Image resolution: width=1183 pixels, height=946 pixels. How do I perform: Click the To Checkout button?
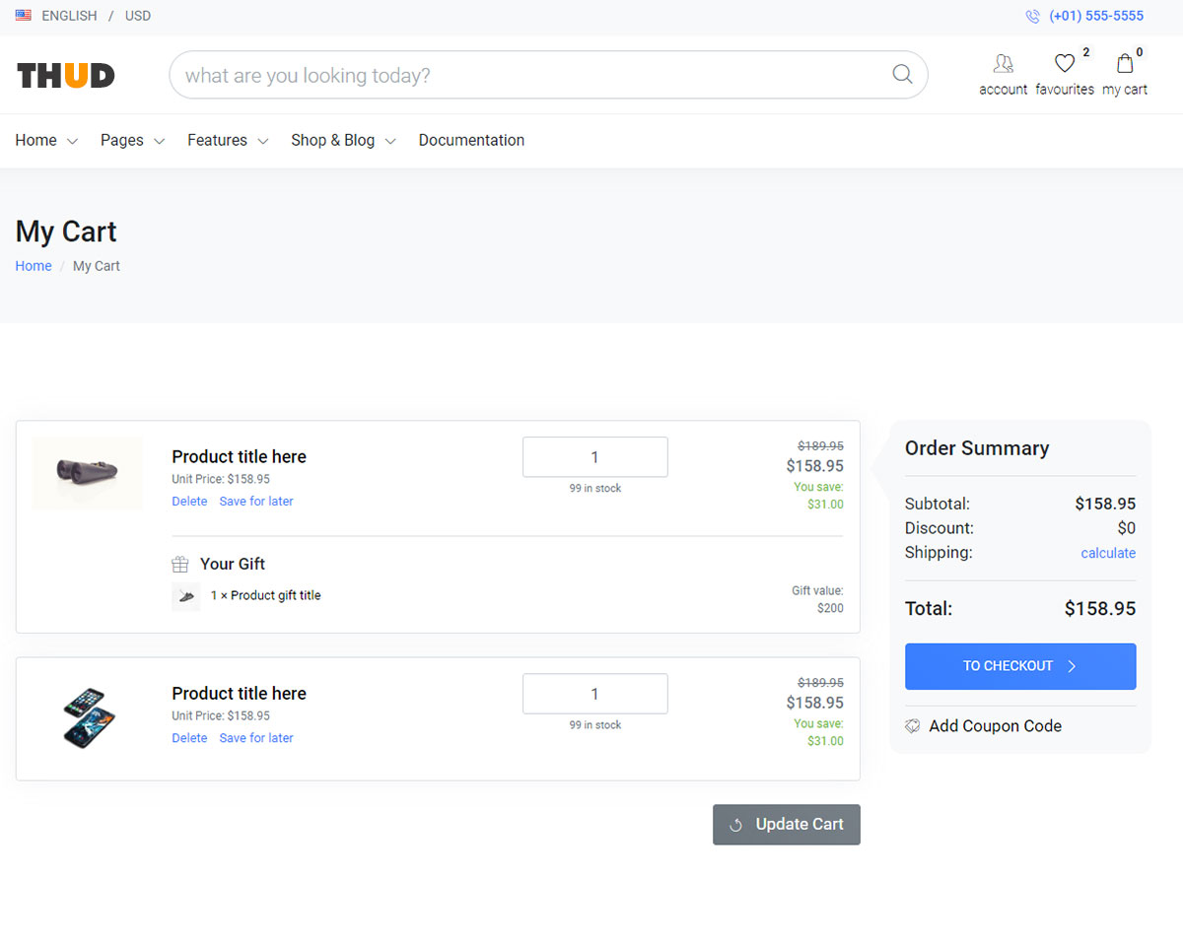click(x=1020, y=666)
